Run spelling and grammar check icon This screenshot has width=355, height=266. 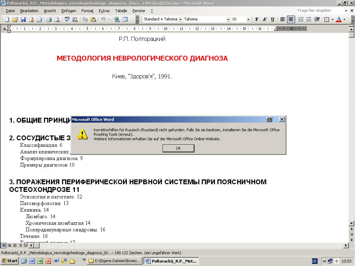[x=67, y=19]
